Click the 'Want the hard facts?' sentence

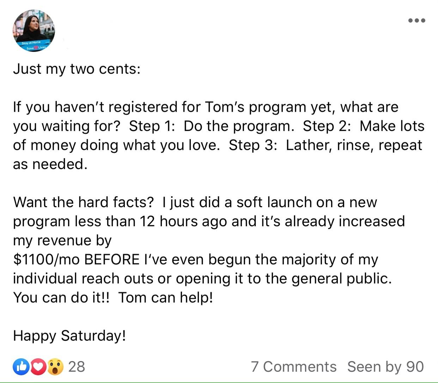tap(84, 202)
